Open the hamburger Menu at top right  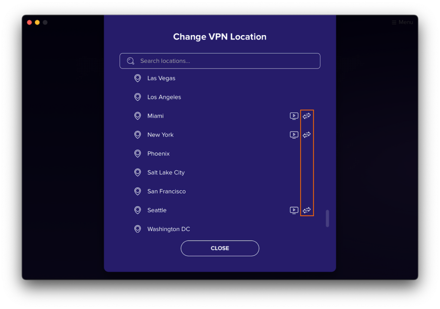(x=402, y=22)
